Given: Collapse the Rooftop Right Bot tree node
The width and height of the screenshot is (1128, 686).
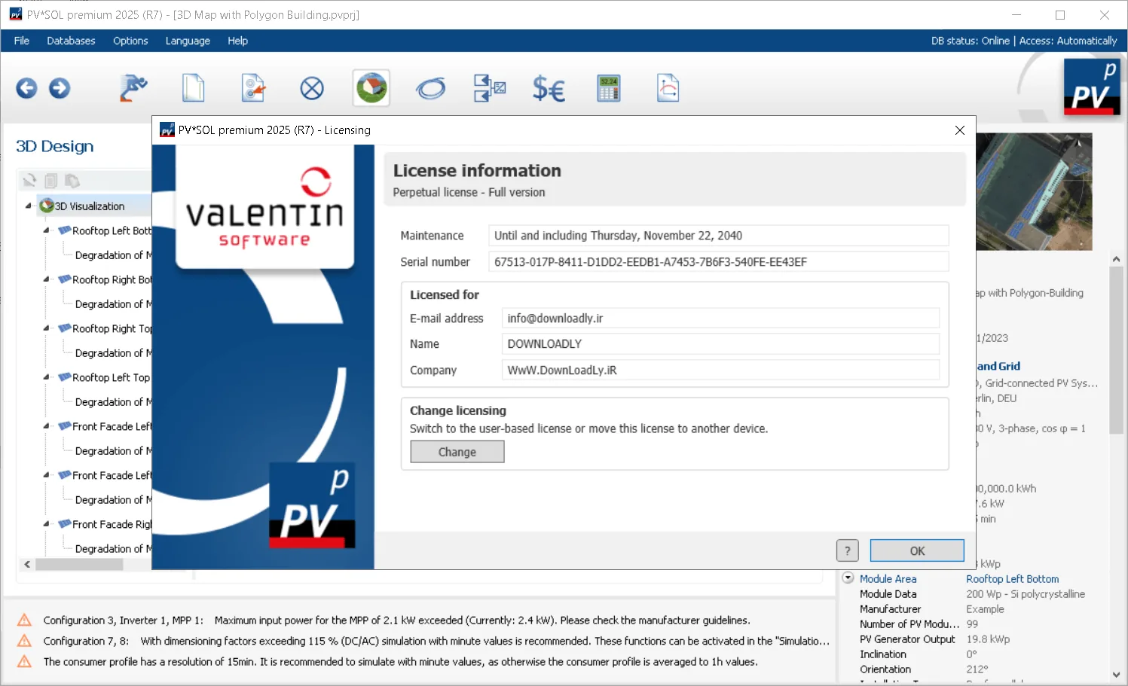Looking at the screenshot, I should pos(46,279).
